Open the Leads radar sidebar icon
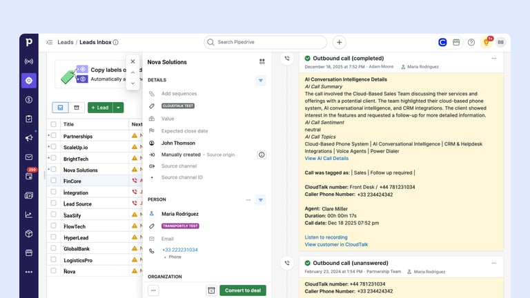This screenshot has height=298, width=530. pyautogui.click(x=29, y=61)
